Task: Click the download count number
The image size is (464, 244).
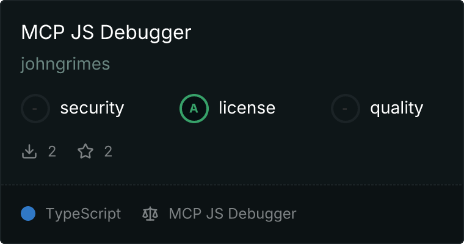Action: point(52,152)
